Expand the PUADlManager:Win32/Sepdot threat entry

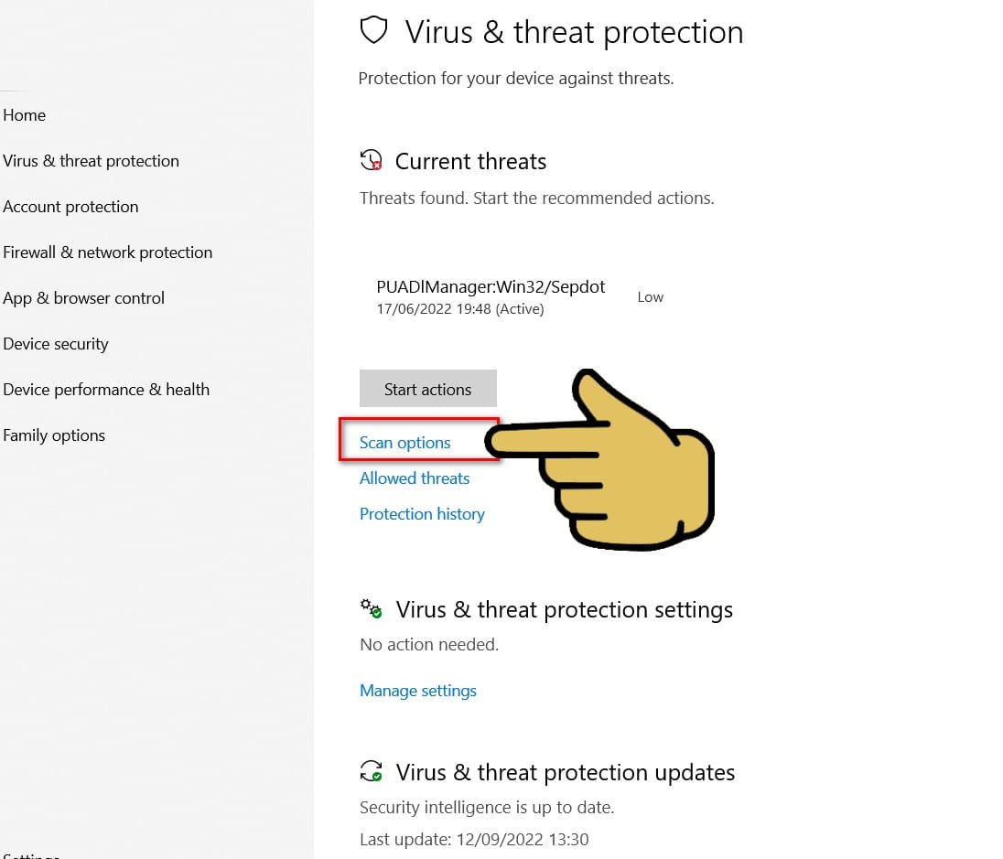[x=491, y=286]
